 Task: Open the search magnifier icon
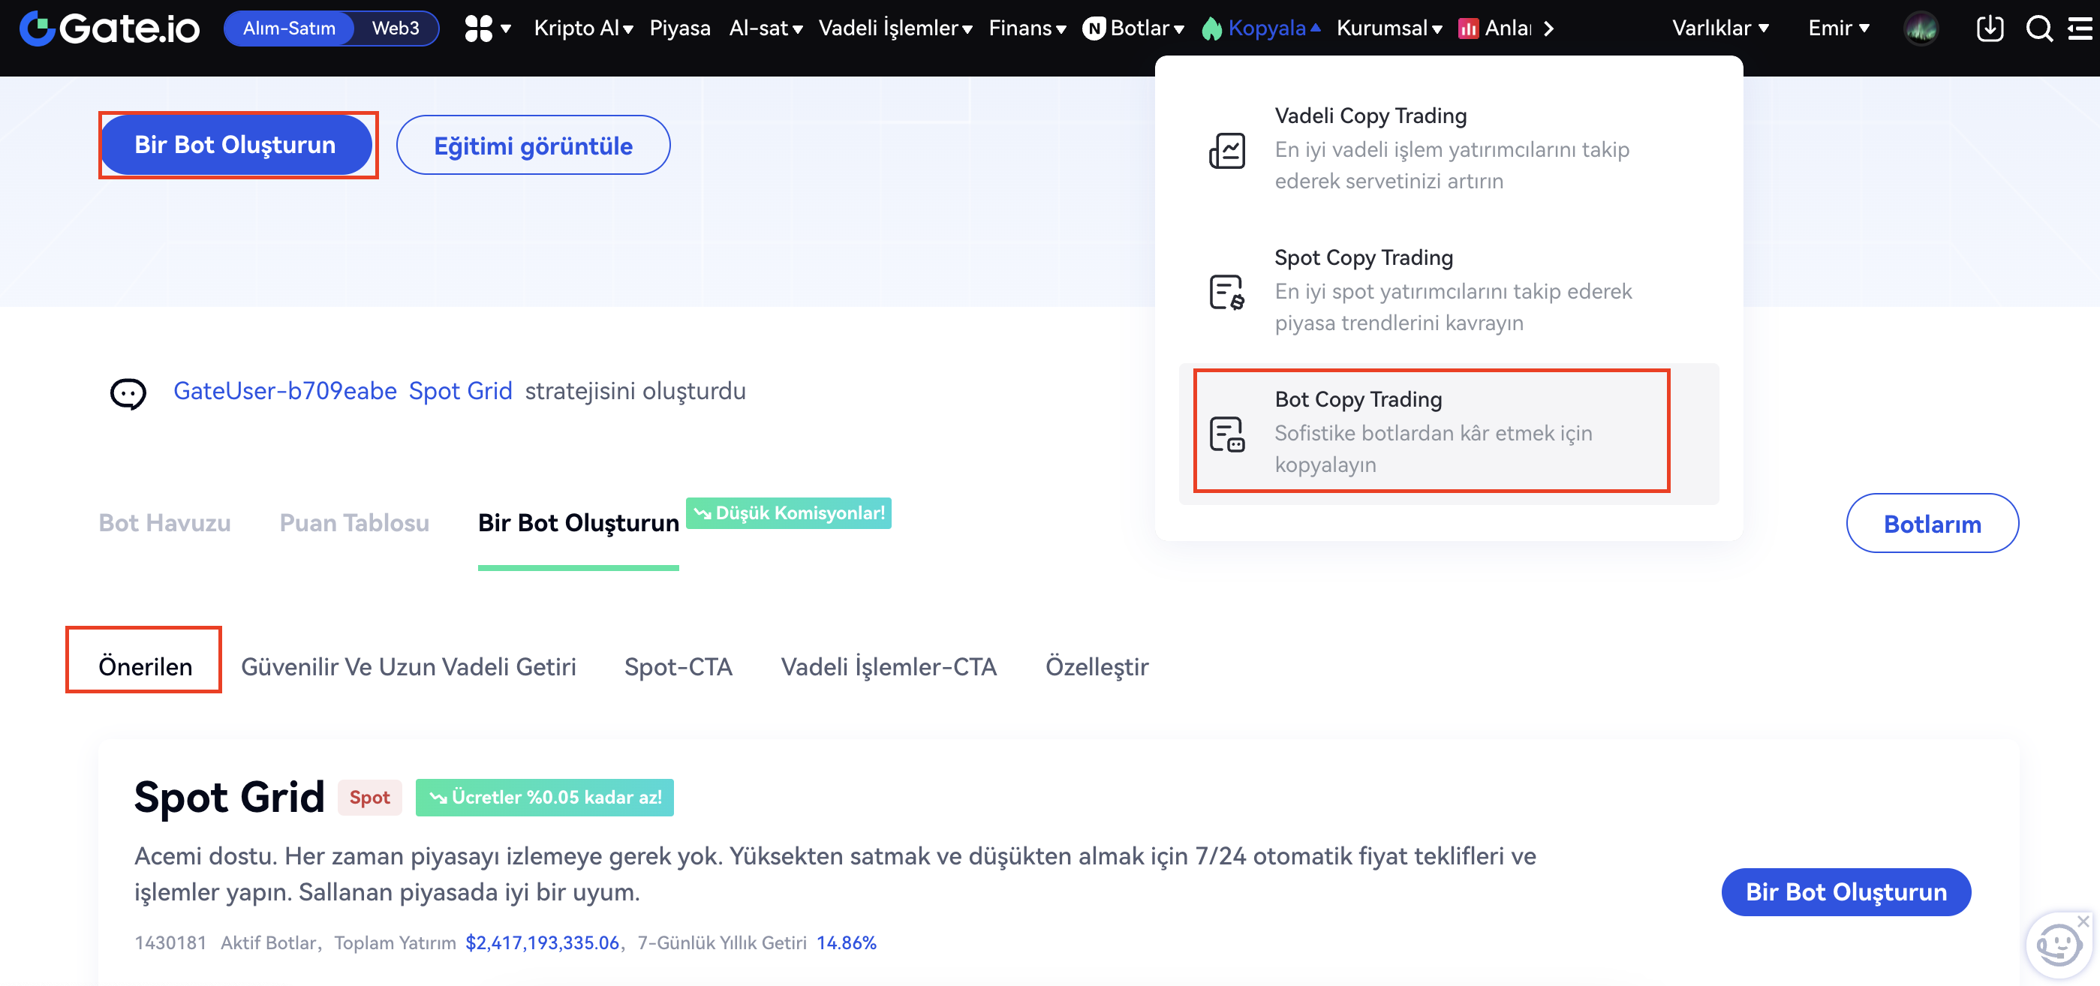(2039, 29)
